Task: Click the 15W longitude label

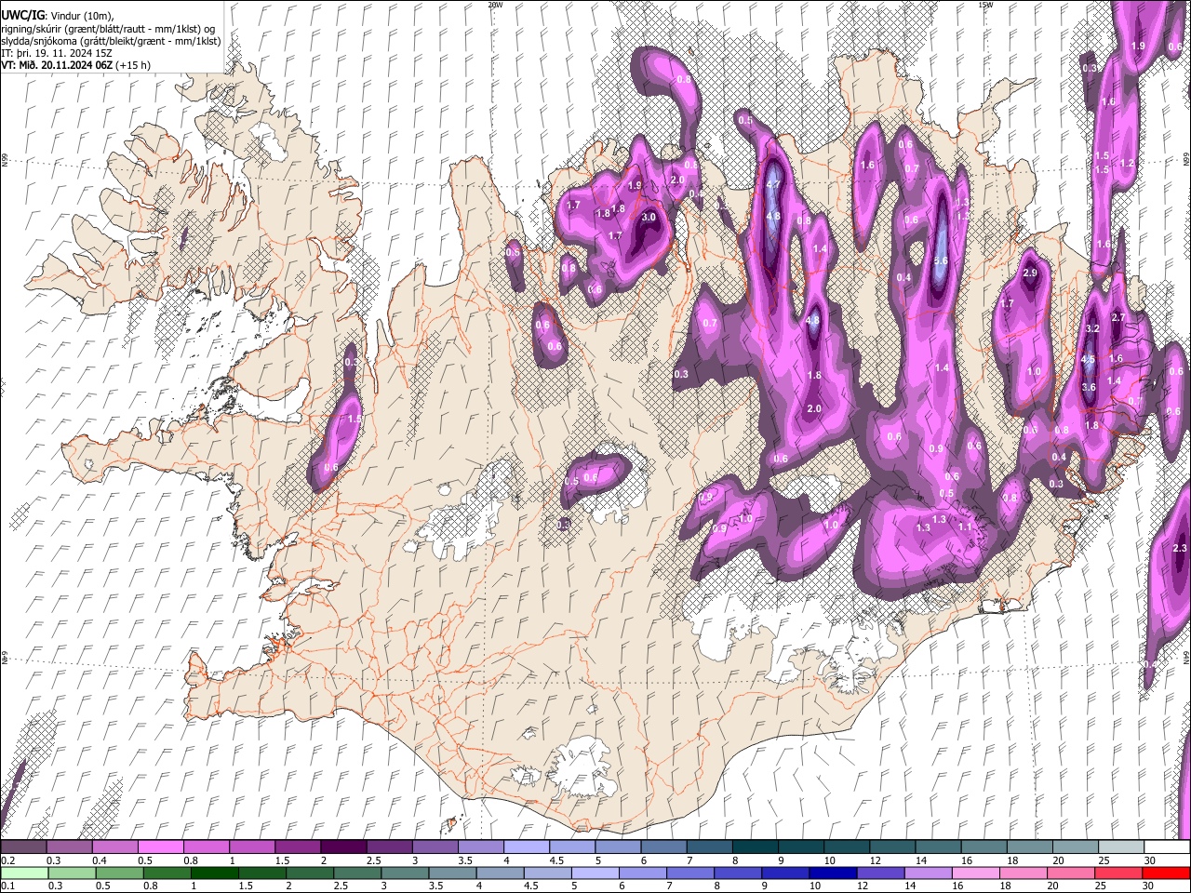Action: pyautogui.click(x=985, y=5)
